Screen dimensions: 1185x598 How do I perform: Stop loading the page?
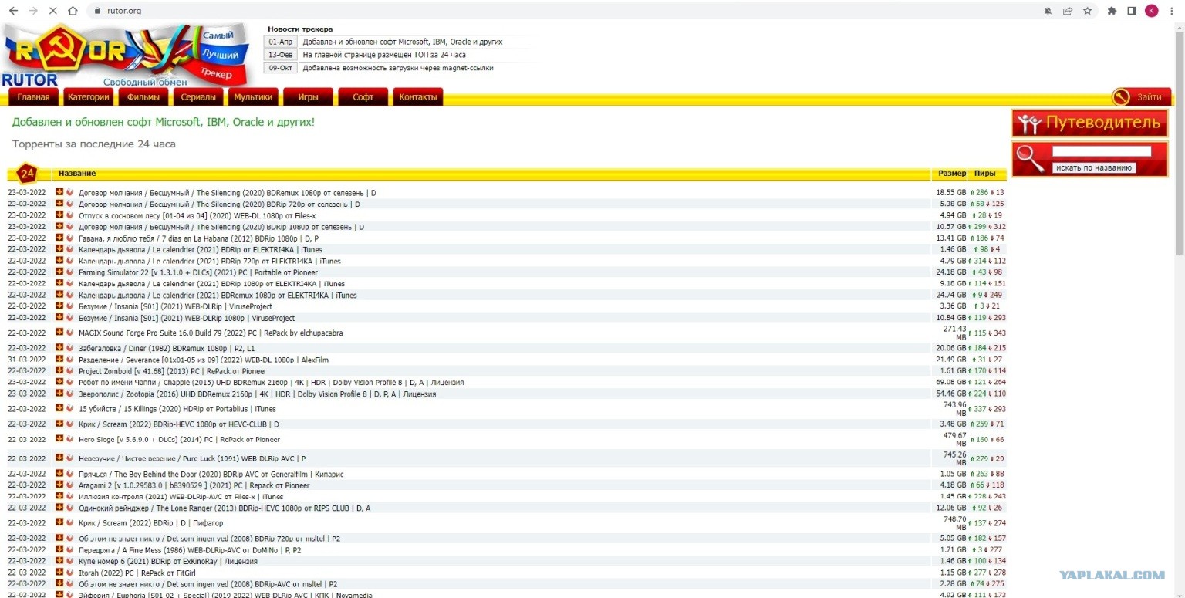coord(53,11)
